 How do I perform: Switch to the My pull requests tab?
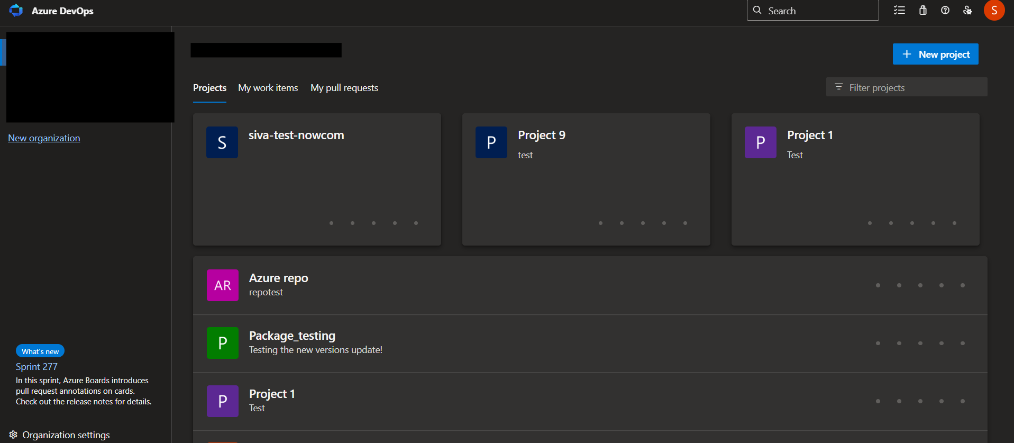[344, 88]
